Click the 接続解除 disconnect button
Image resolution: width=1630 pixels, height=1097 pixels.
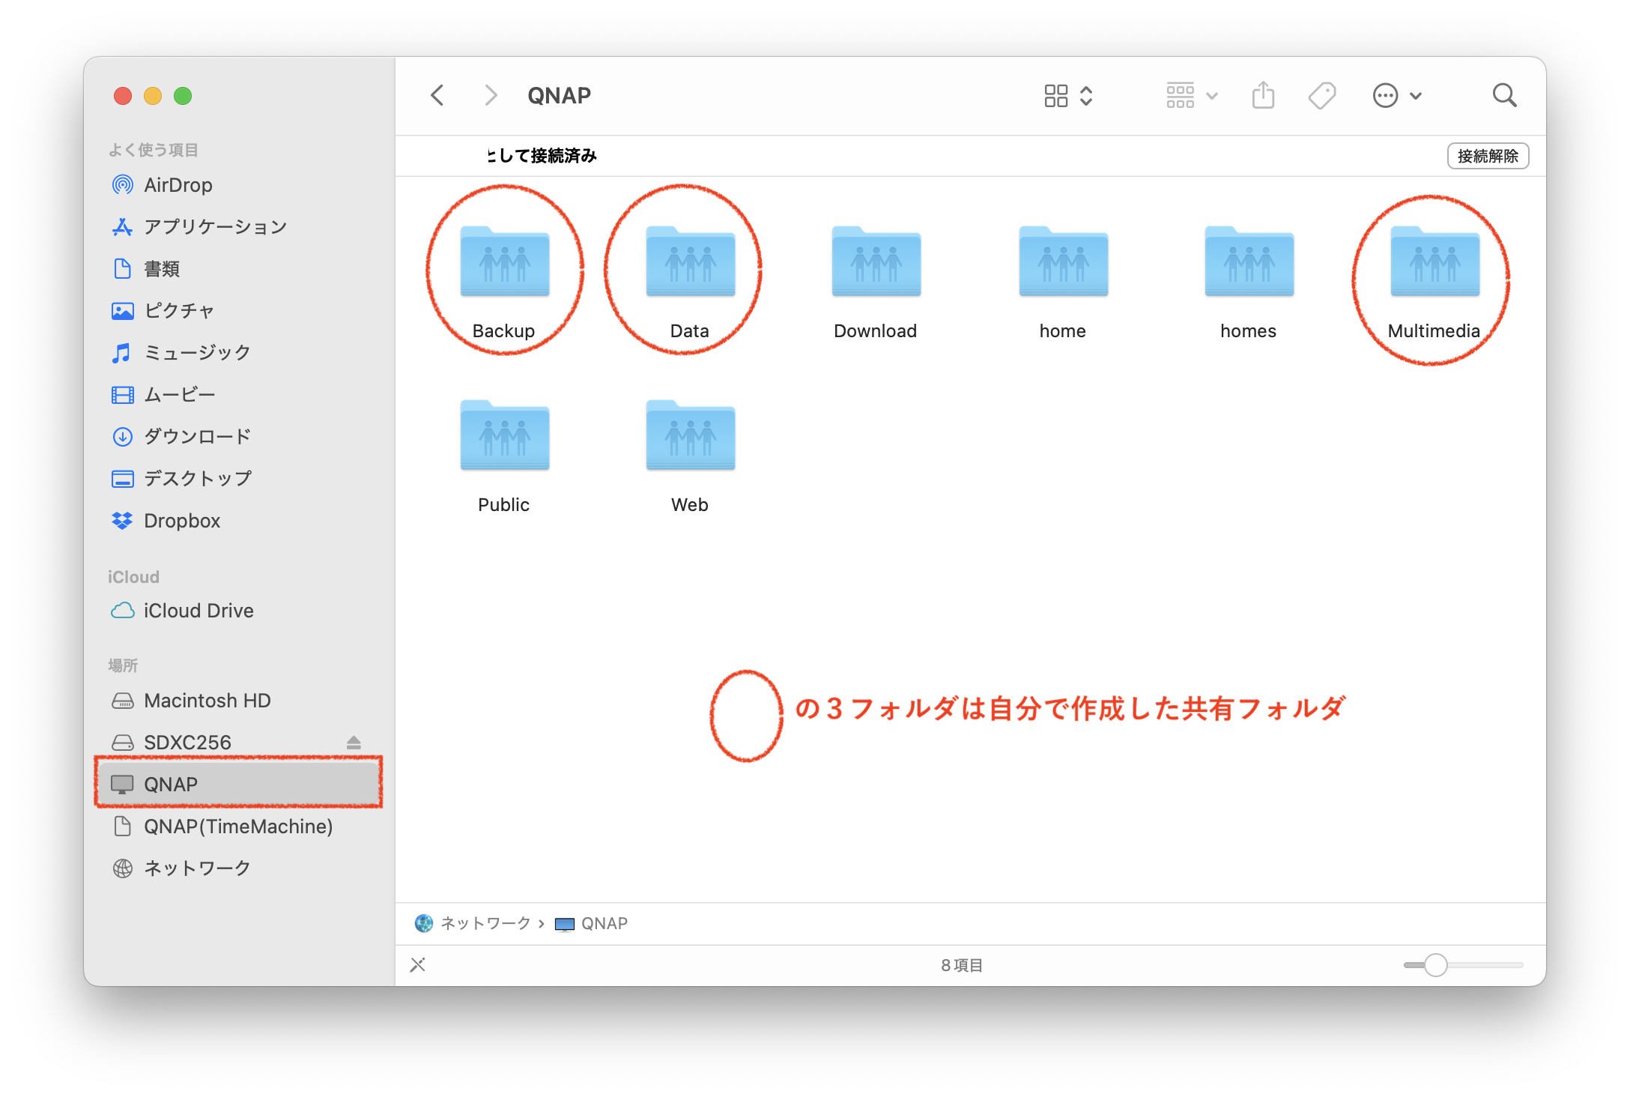[1487, 156]
